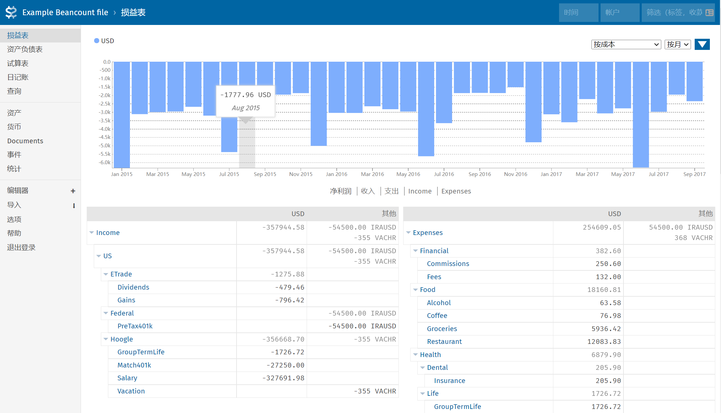Screen dimensions: 721x413
Task: Open the 按月 interval dropdown
Action: pyautogui.click(x=678, y=45)
